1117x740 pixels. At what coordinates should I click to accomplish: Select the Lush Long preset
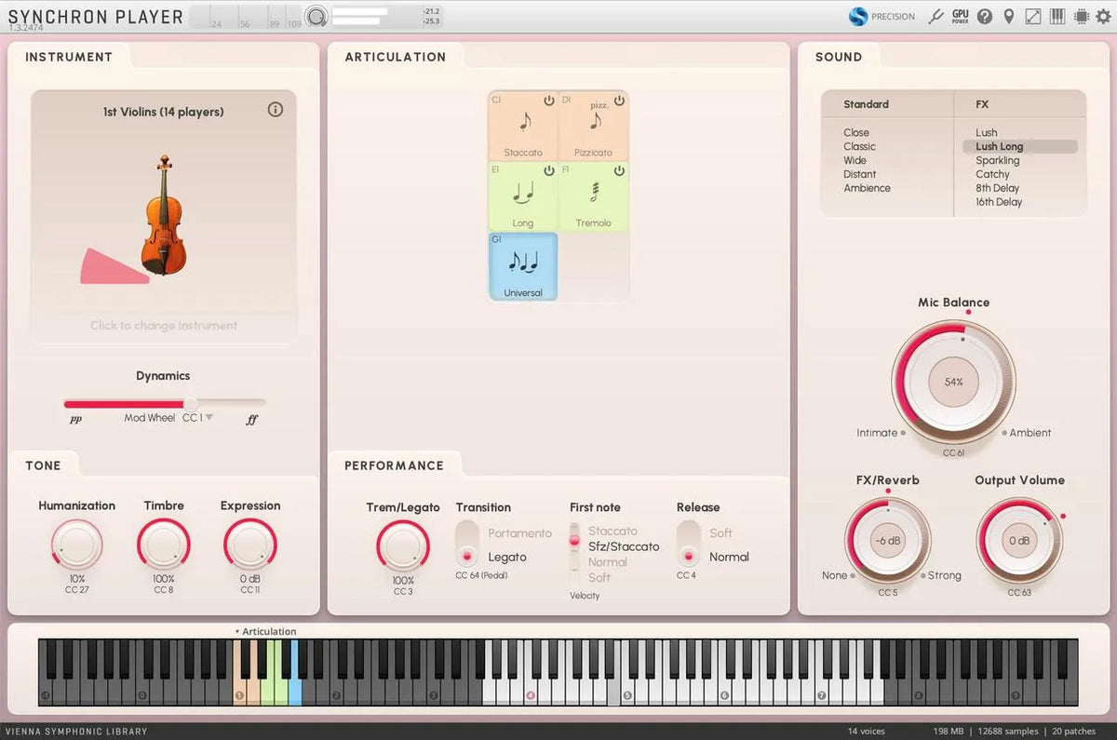coord(999,146)
